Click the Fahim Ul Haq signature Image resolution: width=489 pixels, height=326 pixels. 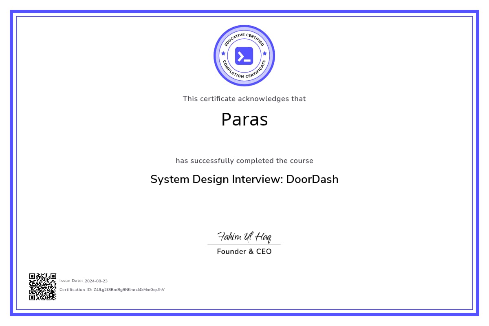[244, 237]
